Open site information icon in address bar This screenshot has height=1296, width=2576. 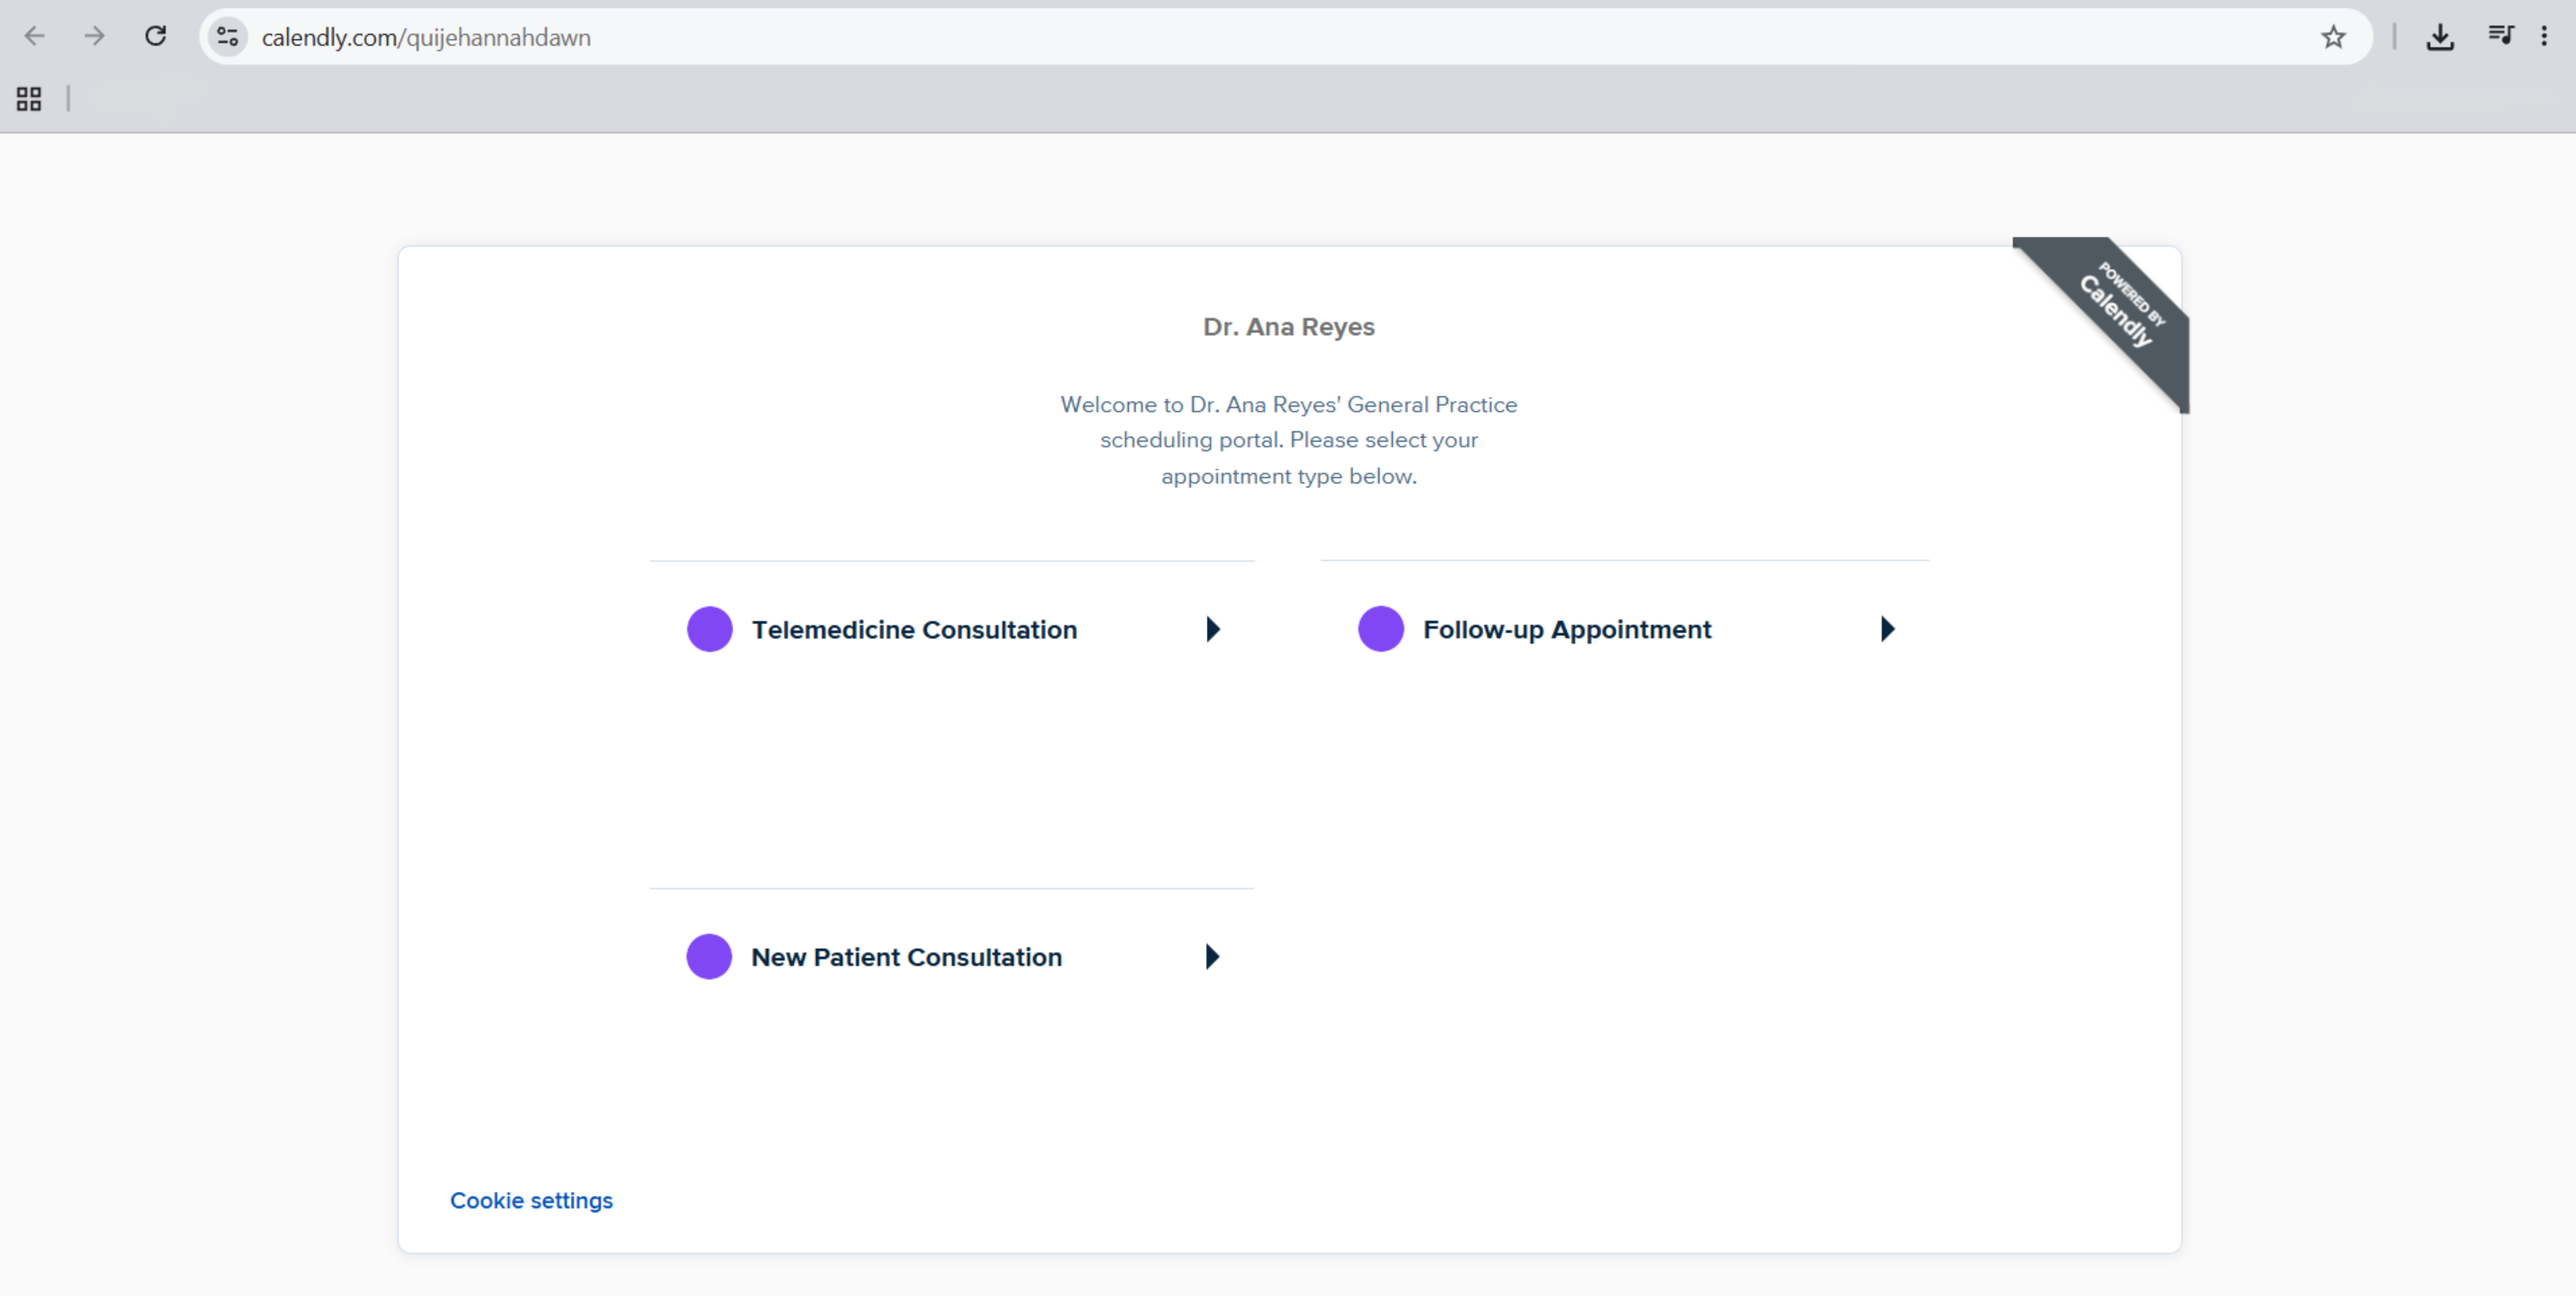pos(228,37)
